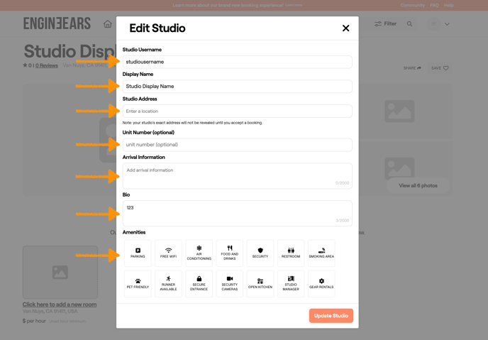
Task: Choose the Open Kitchen amenity
Action: [260, 283]
